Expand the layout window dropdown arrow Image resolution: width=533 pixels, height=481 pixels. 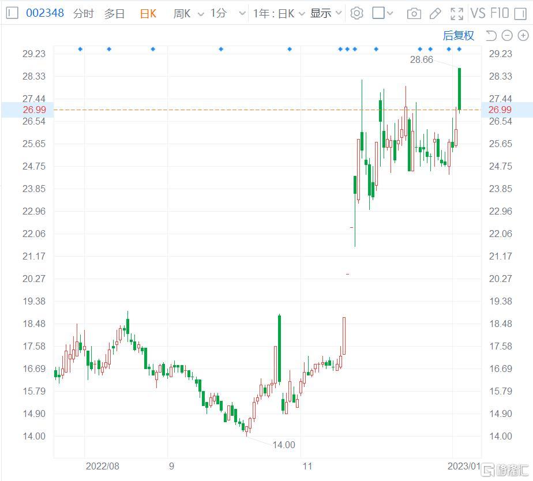point(390,13)
